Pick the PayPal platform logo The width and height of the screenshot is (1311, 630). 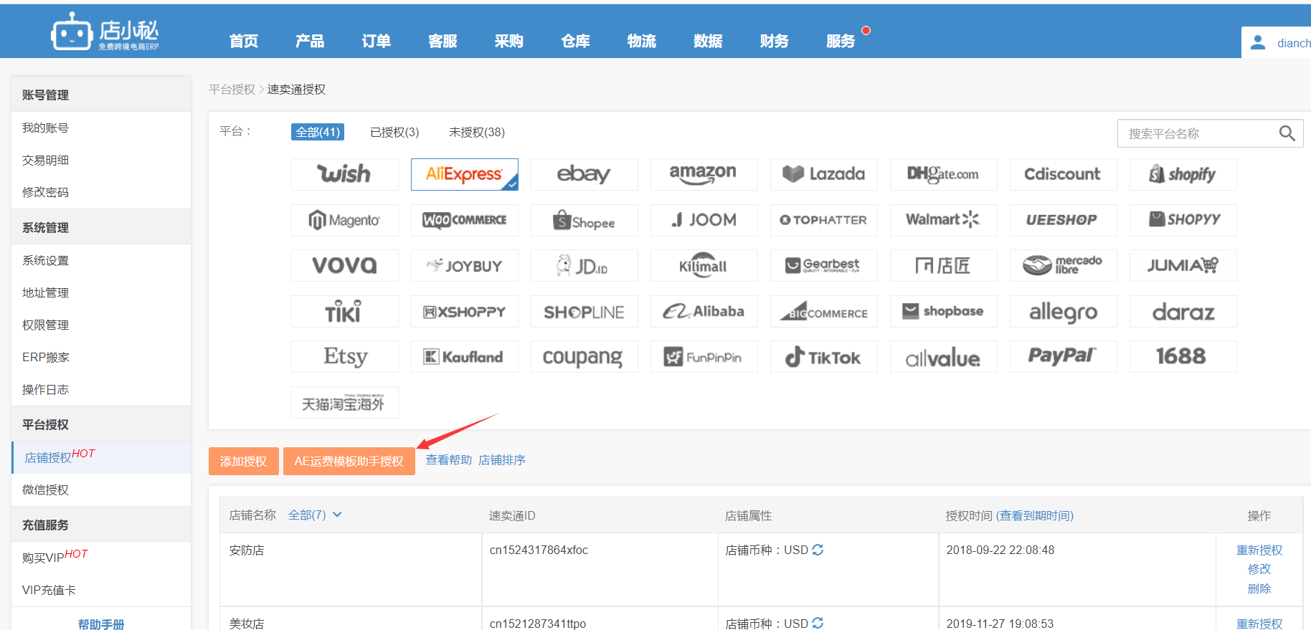pos(1063,356)
